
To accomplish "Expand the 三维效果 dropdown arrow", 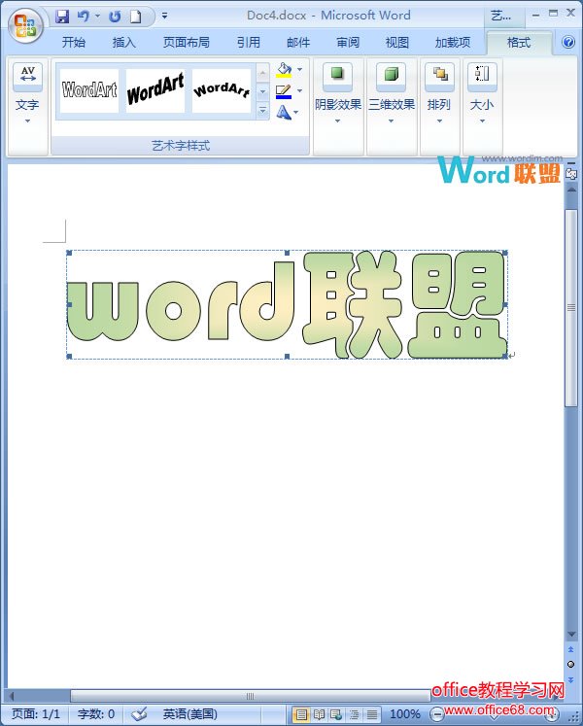I will (x=392, y=121).
